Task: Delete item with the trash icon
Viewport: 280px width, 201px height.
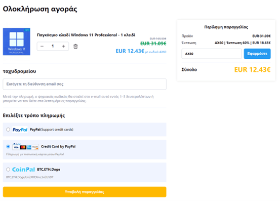Action: pos(75,47)
